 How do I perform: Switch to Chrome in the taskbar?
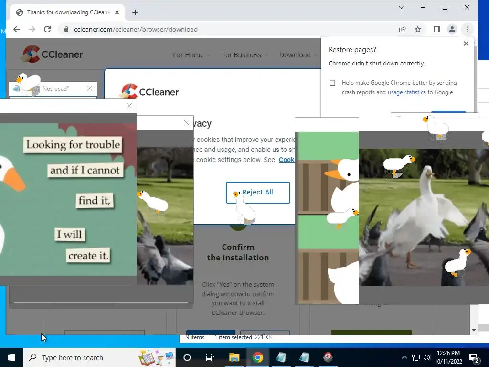coord(257,357)
